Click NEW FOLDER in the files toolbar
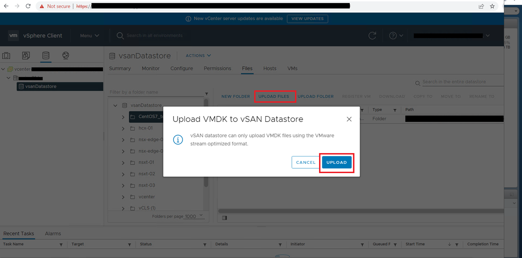 [236, 97]
